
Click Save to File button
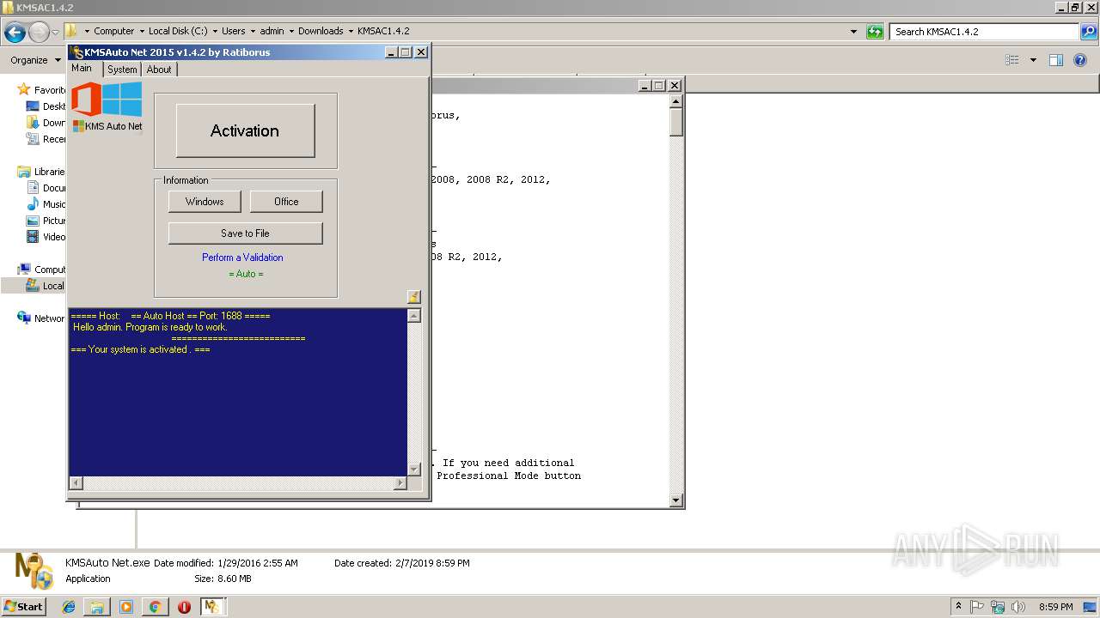point(245,233)
